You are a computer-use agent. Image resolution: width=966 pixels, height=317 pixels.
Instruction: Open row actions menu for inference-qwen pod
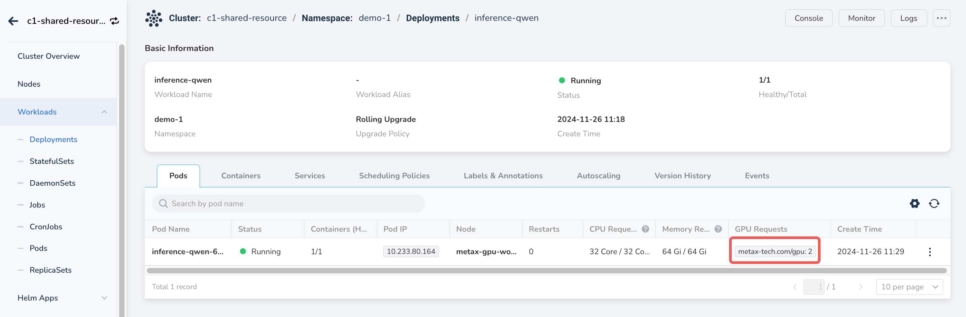(x=930, y=252)
